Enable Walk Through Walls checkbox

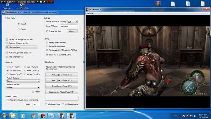(x=7, y=53)
